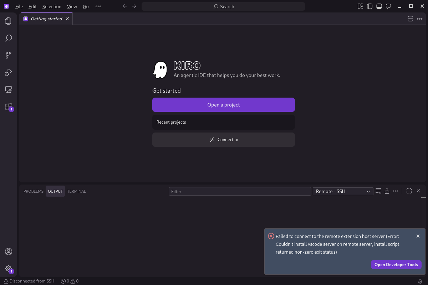Viewport: 428px width, 285px height.
Task: Click Disconnected from SSH status indicator
Action: (29, 281)
